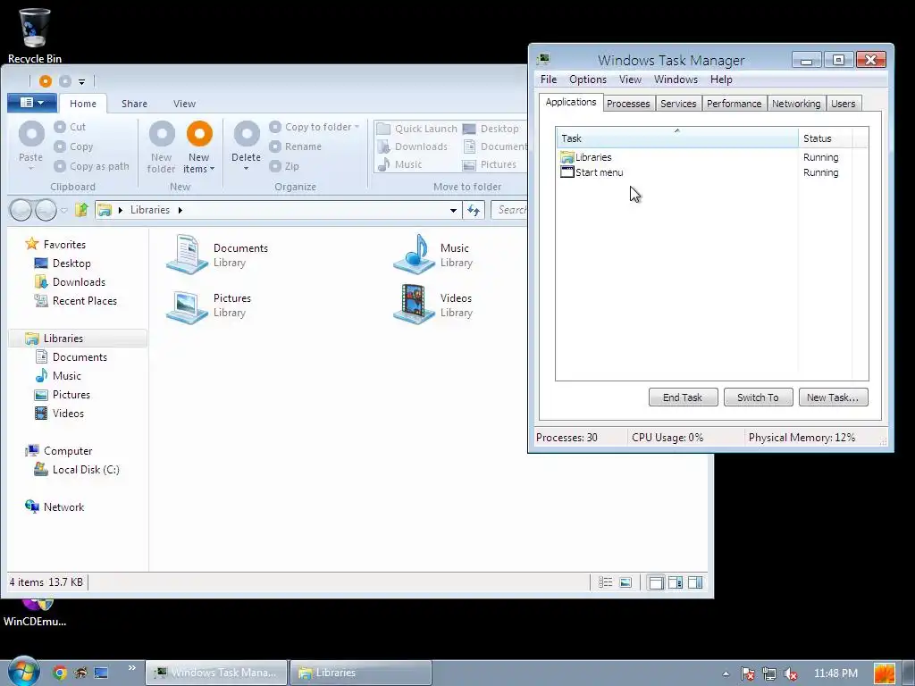Open the New items dropdown in ribbon
This screenshot has height=686, width=915.
click(199, 147)
